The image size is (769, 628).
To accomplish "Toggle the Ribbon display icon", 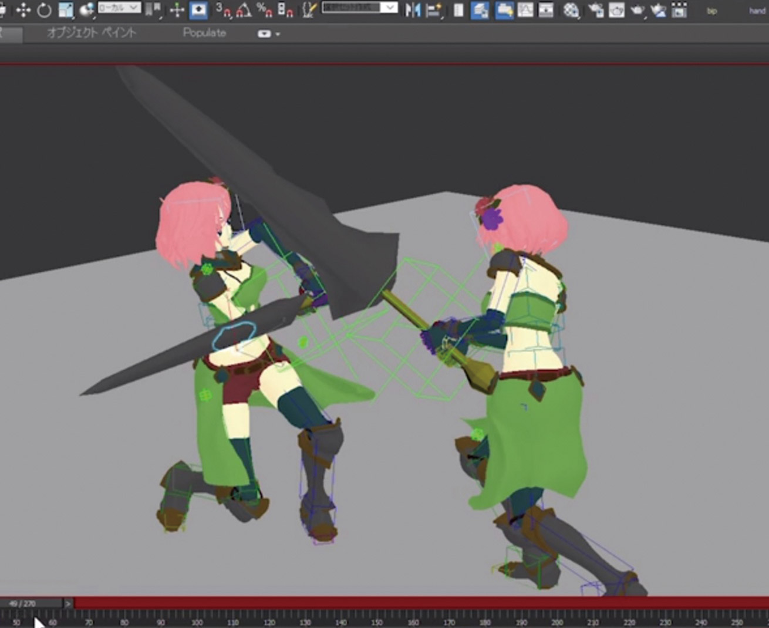I will point(504,10).
